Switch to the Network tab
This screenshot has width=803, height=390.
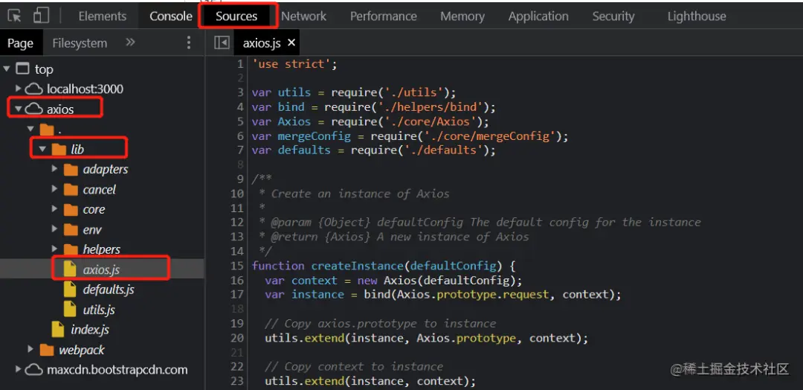[303, 16]
